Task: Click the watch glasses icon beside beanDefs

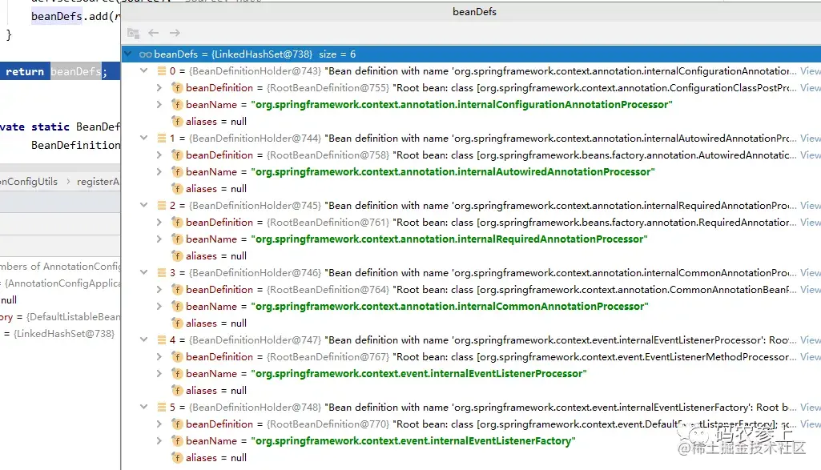Action: [145, 54]
